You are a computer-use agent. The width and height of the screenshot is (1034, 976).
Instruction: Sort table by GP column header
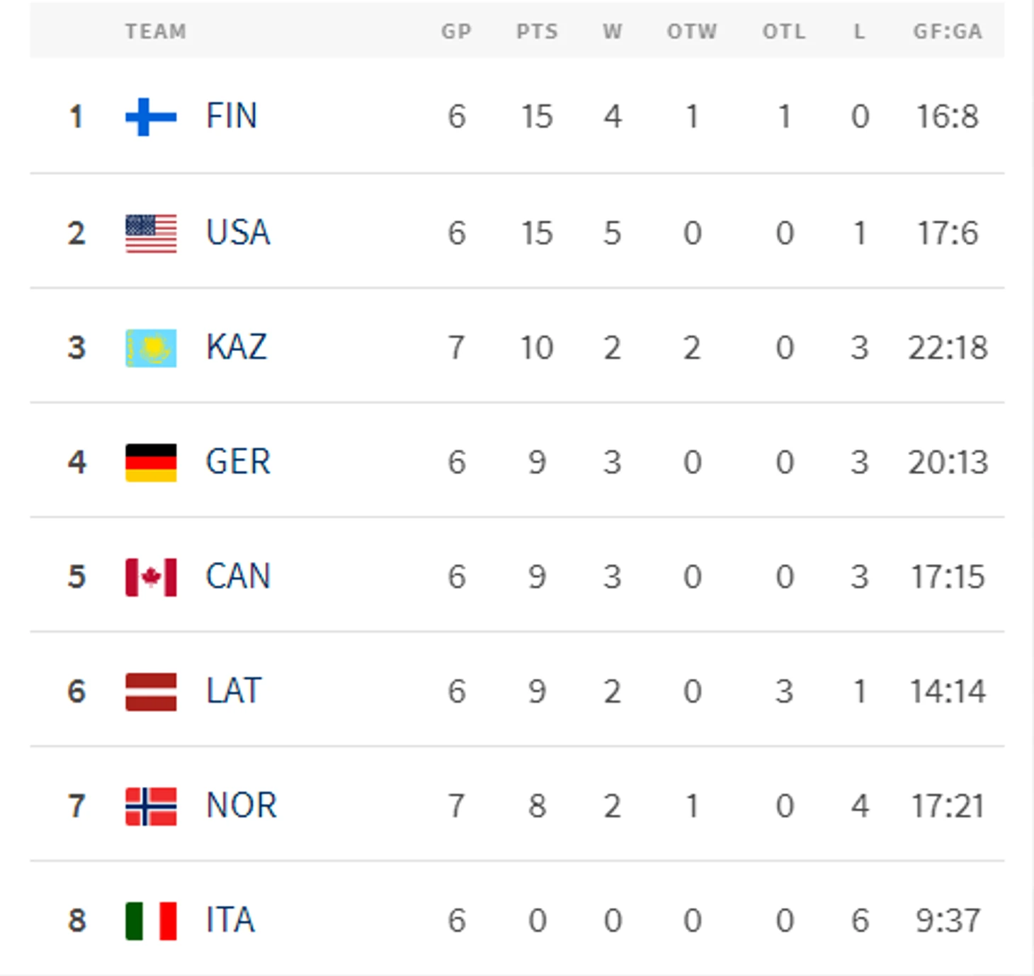[x=456, y=32]
